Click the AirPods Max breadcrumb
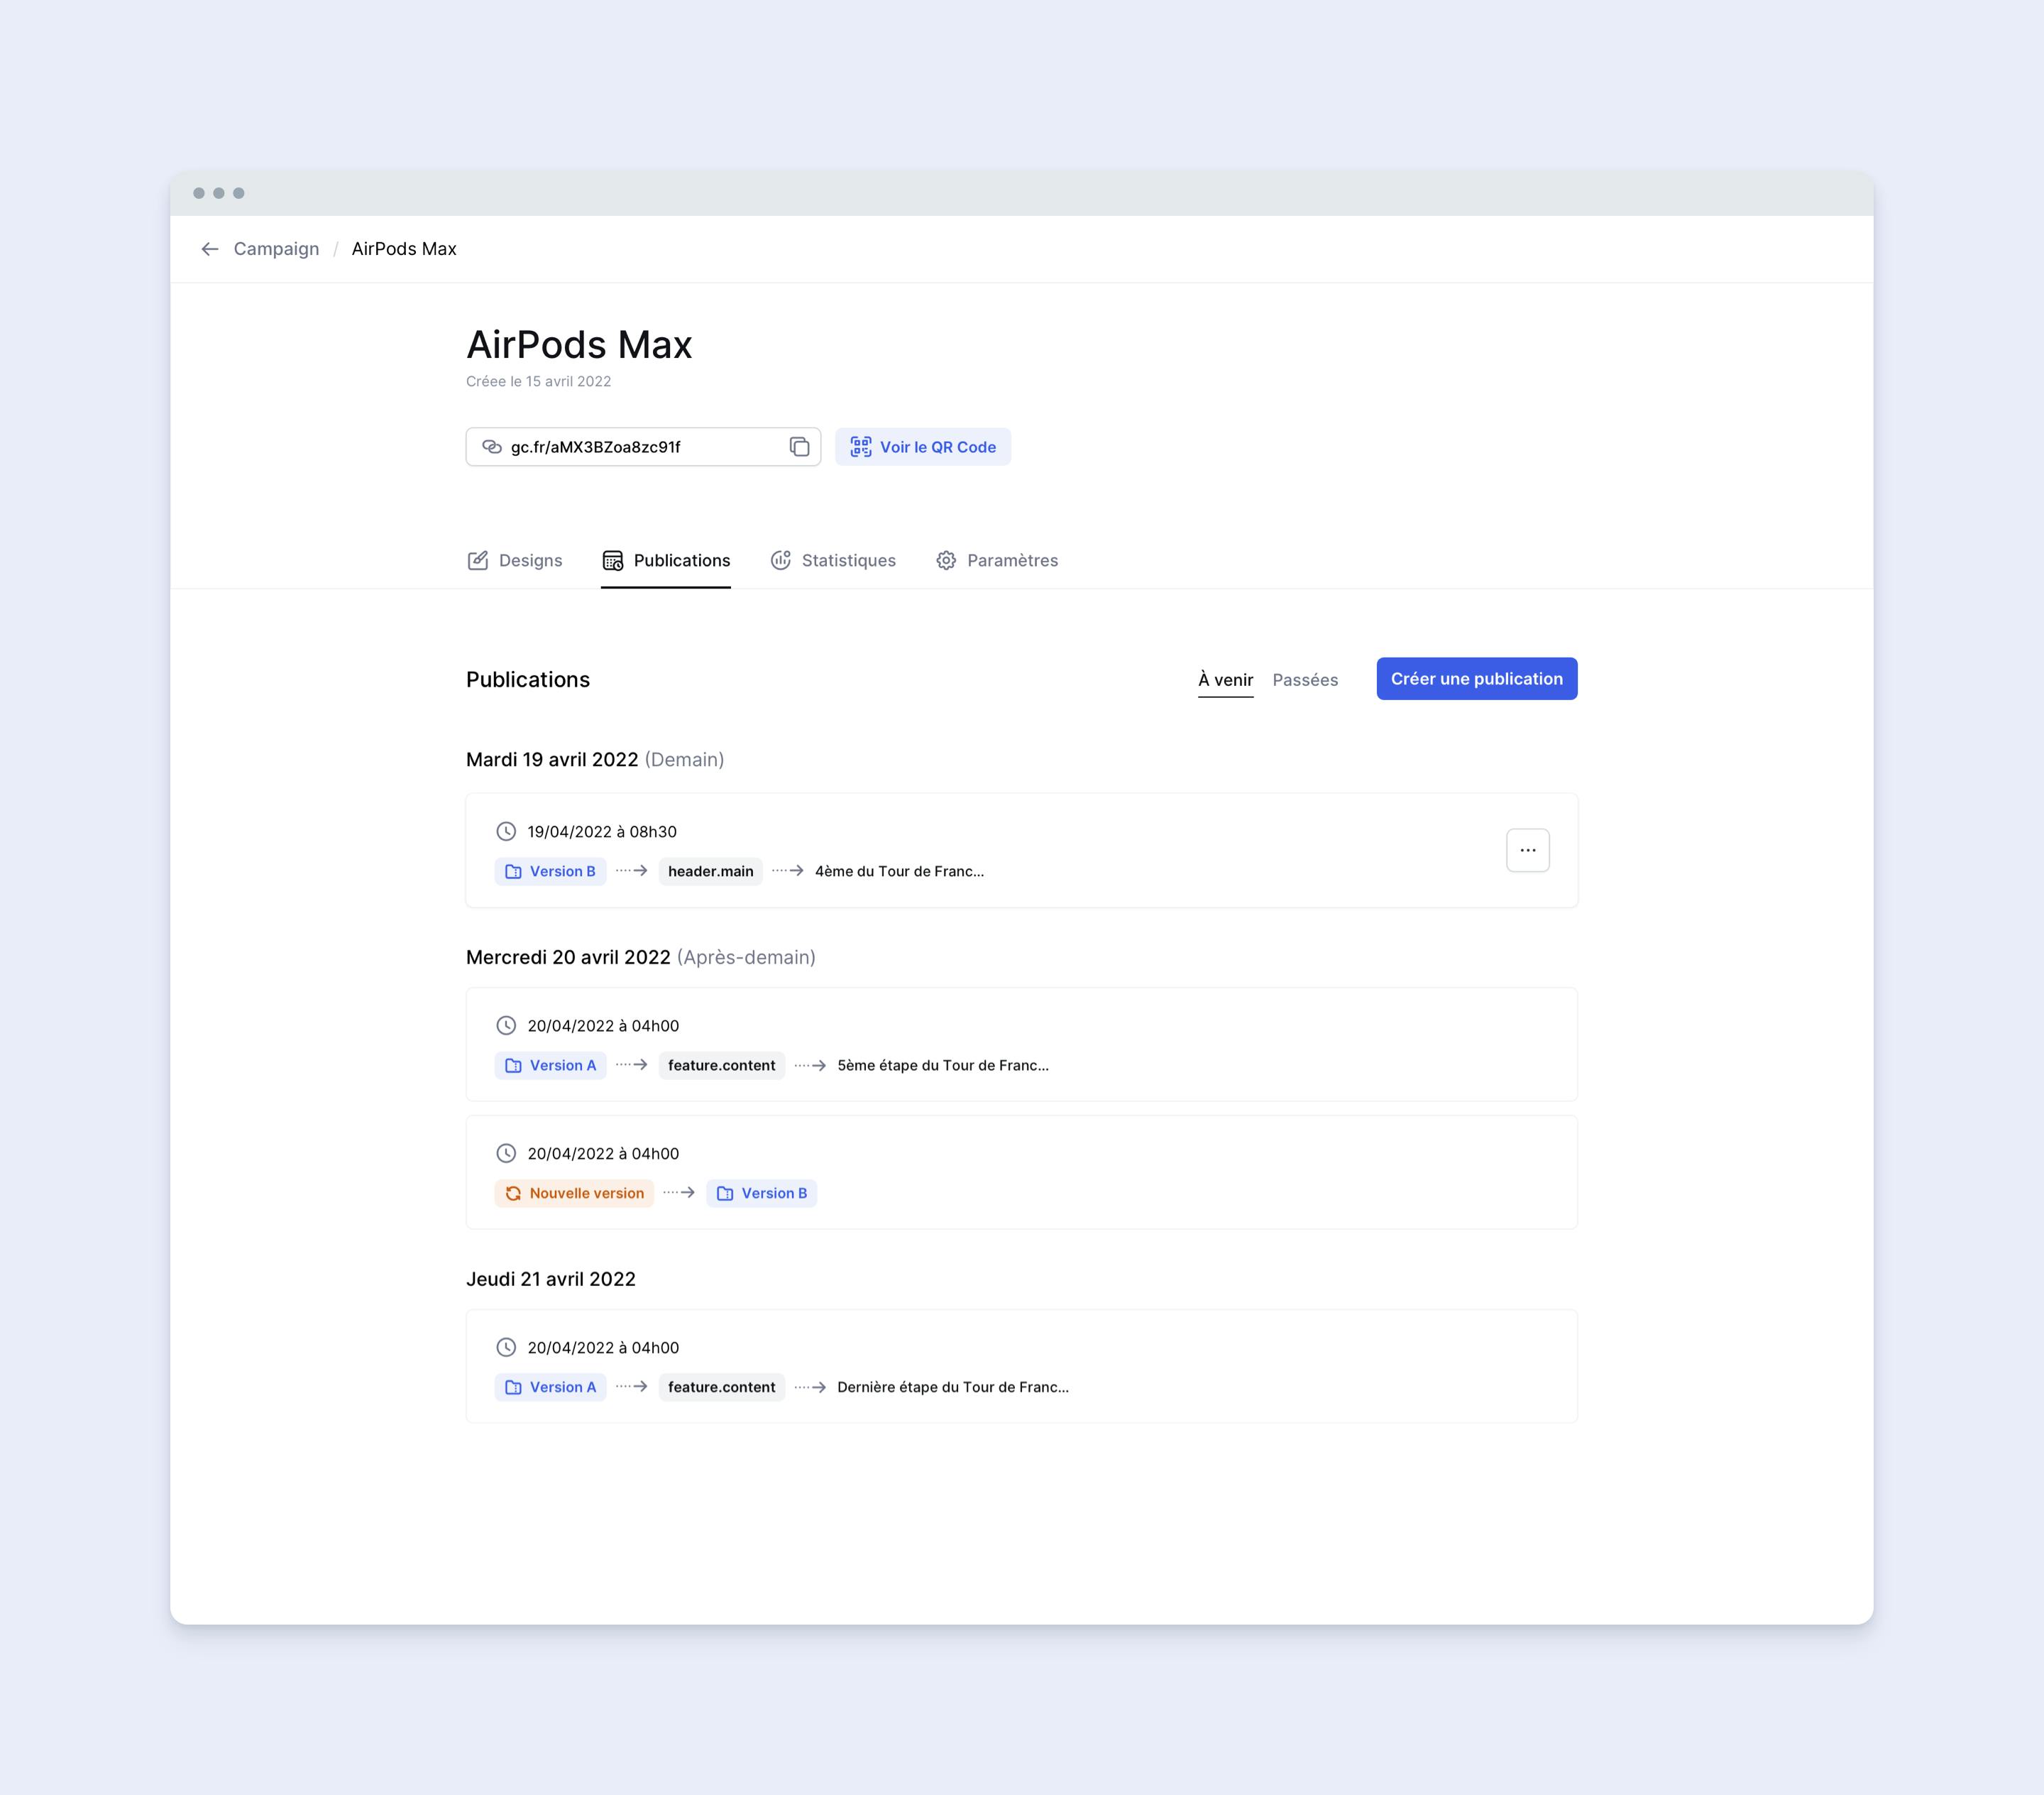The width and height of the screenshot is (2044, 1795). coord(404,249)
